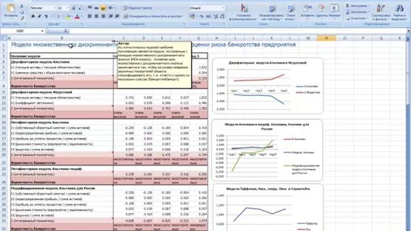This screenshot has height=231, width=411.
Task: Click the Copy icon in clipboard group
Action: pyautogui.click(x=22, y=12)
